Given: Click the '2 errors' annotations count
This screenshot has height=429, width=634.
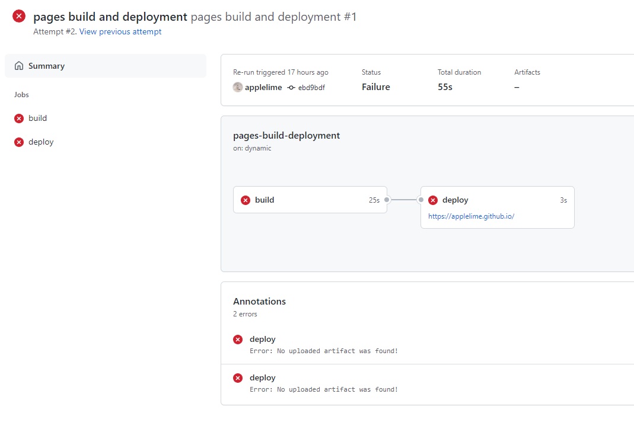Looking at the screenshot, I should tap(245, 314).
